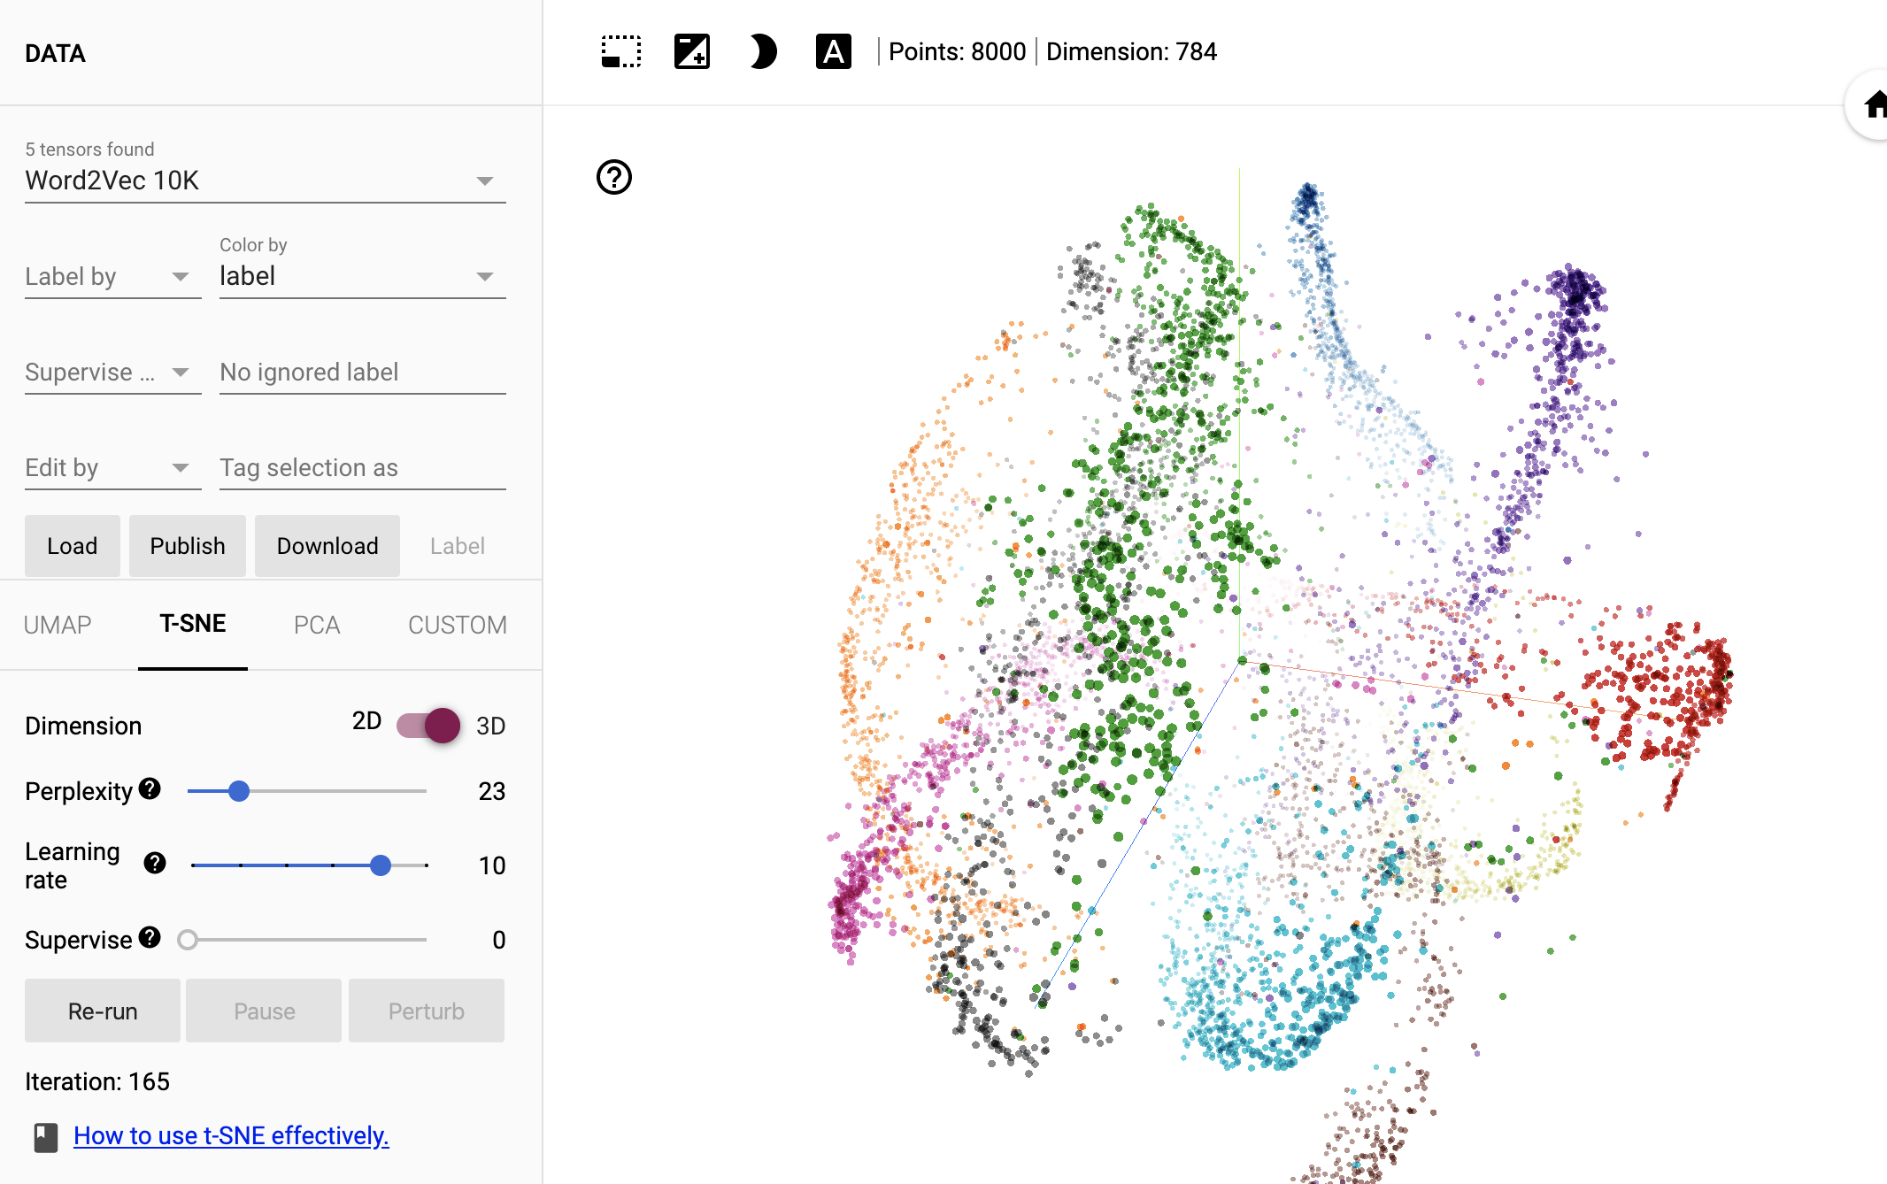Click the Supervise help icon
Screen dimensions: 1887x1184
149,937
